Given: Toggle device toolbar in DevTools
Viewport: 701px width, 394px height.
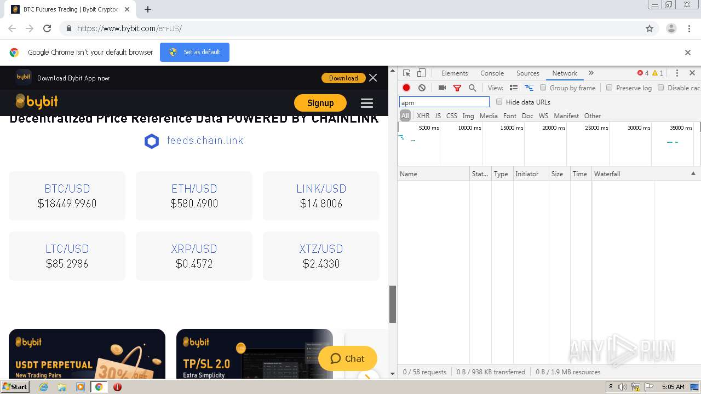Looking at the screenshot, I should 421,73.
